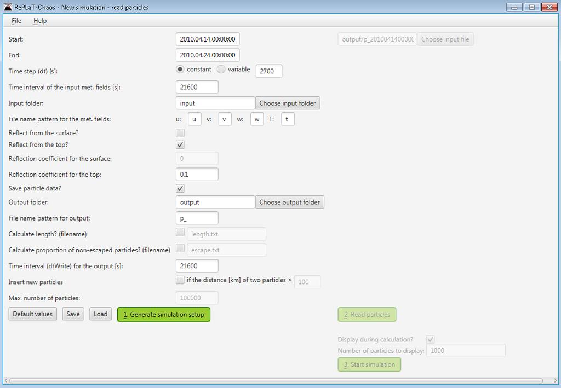This screenshot has width=561, height=388.
Task: Click the escape.txt filename field
Action: pos(226,250)
